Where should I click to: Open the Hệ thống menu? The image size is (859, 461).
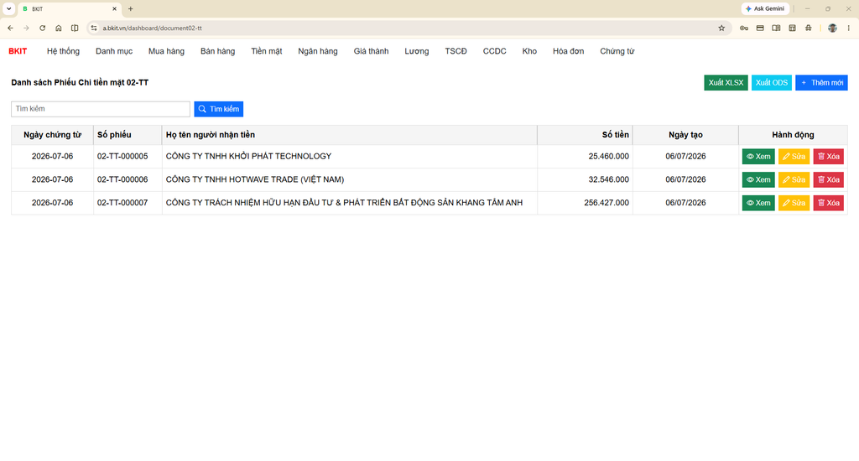click(63, 51)
